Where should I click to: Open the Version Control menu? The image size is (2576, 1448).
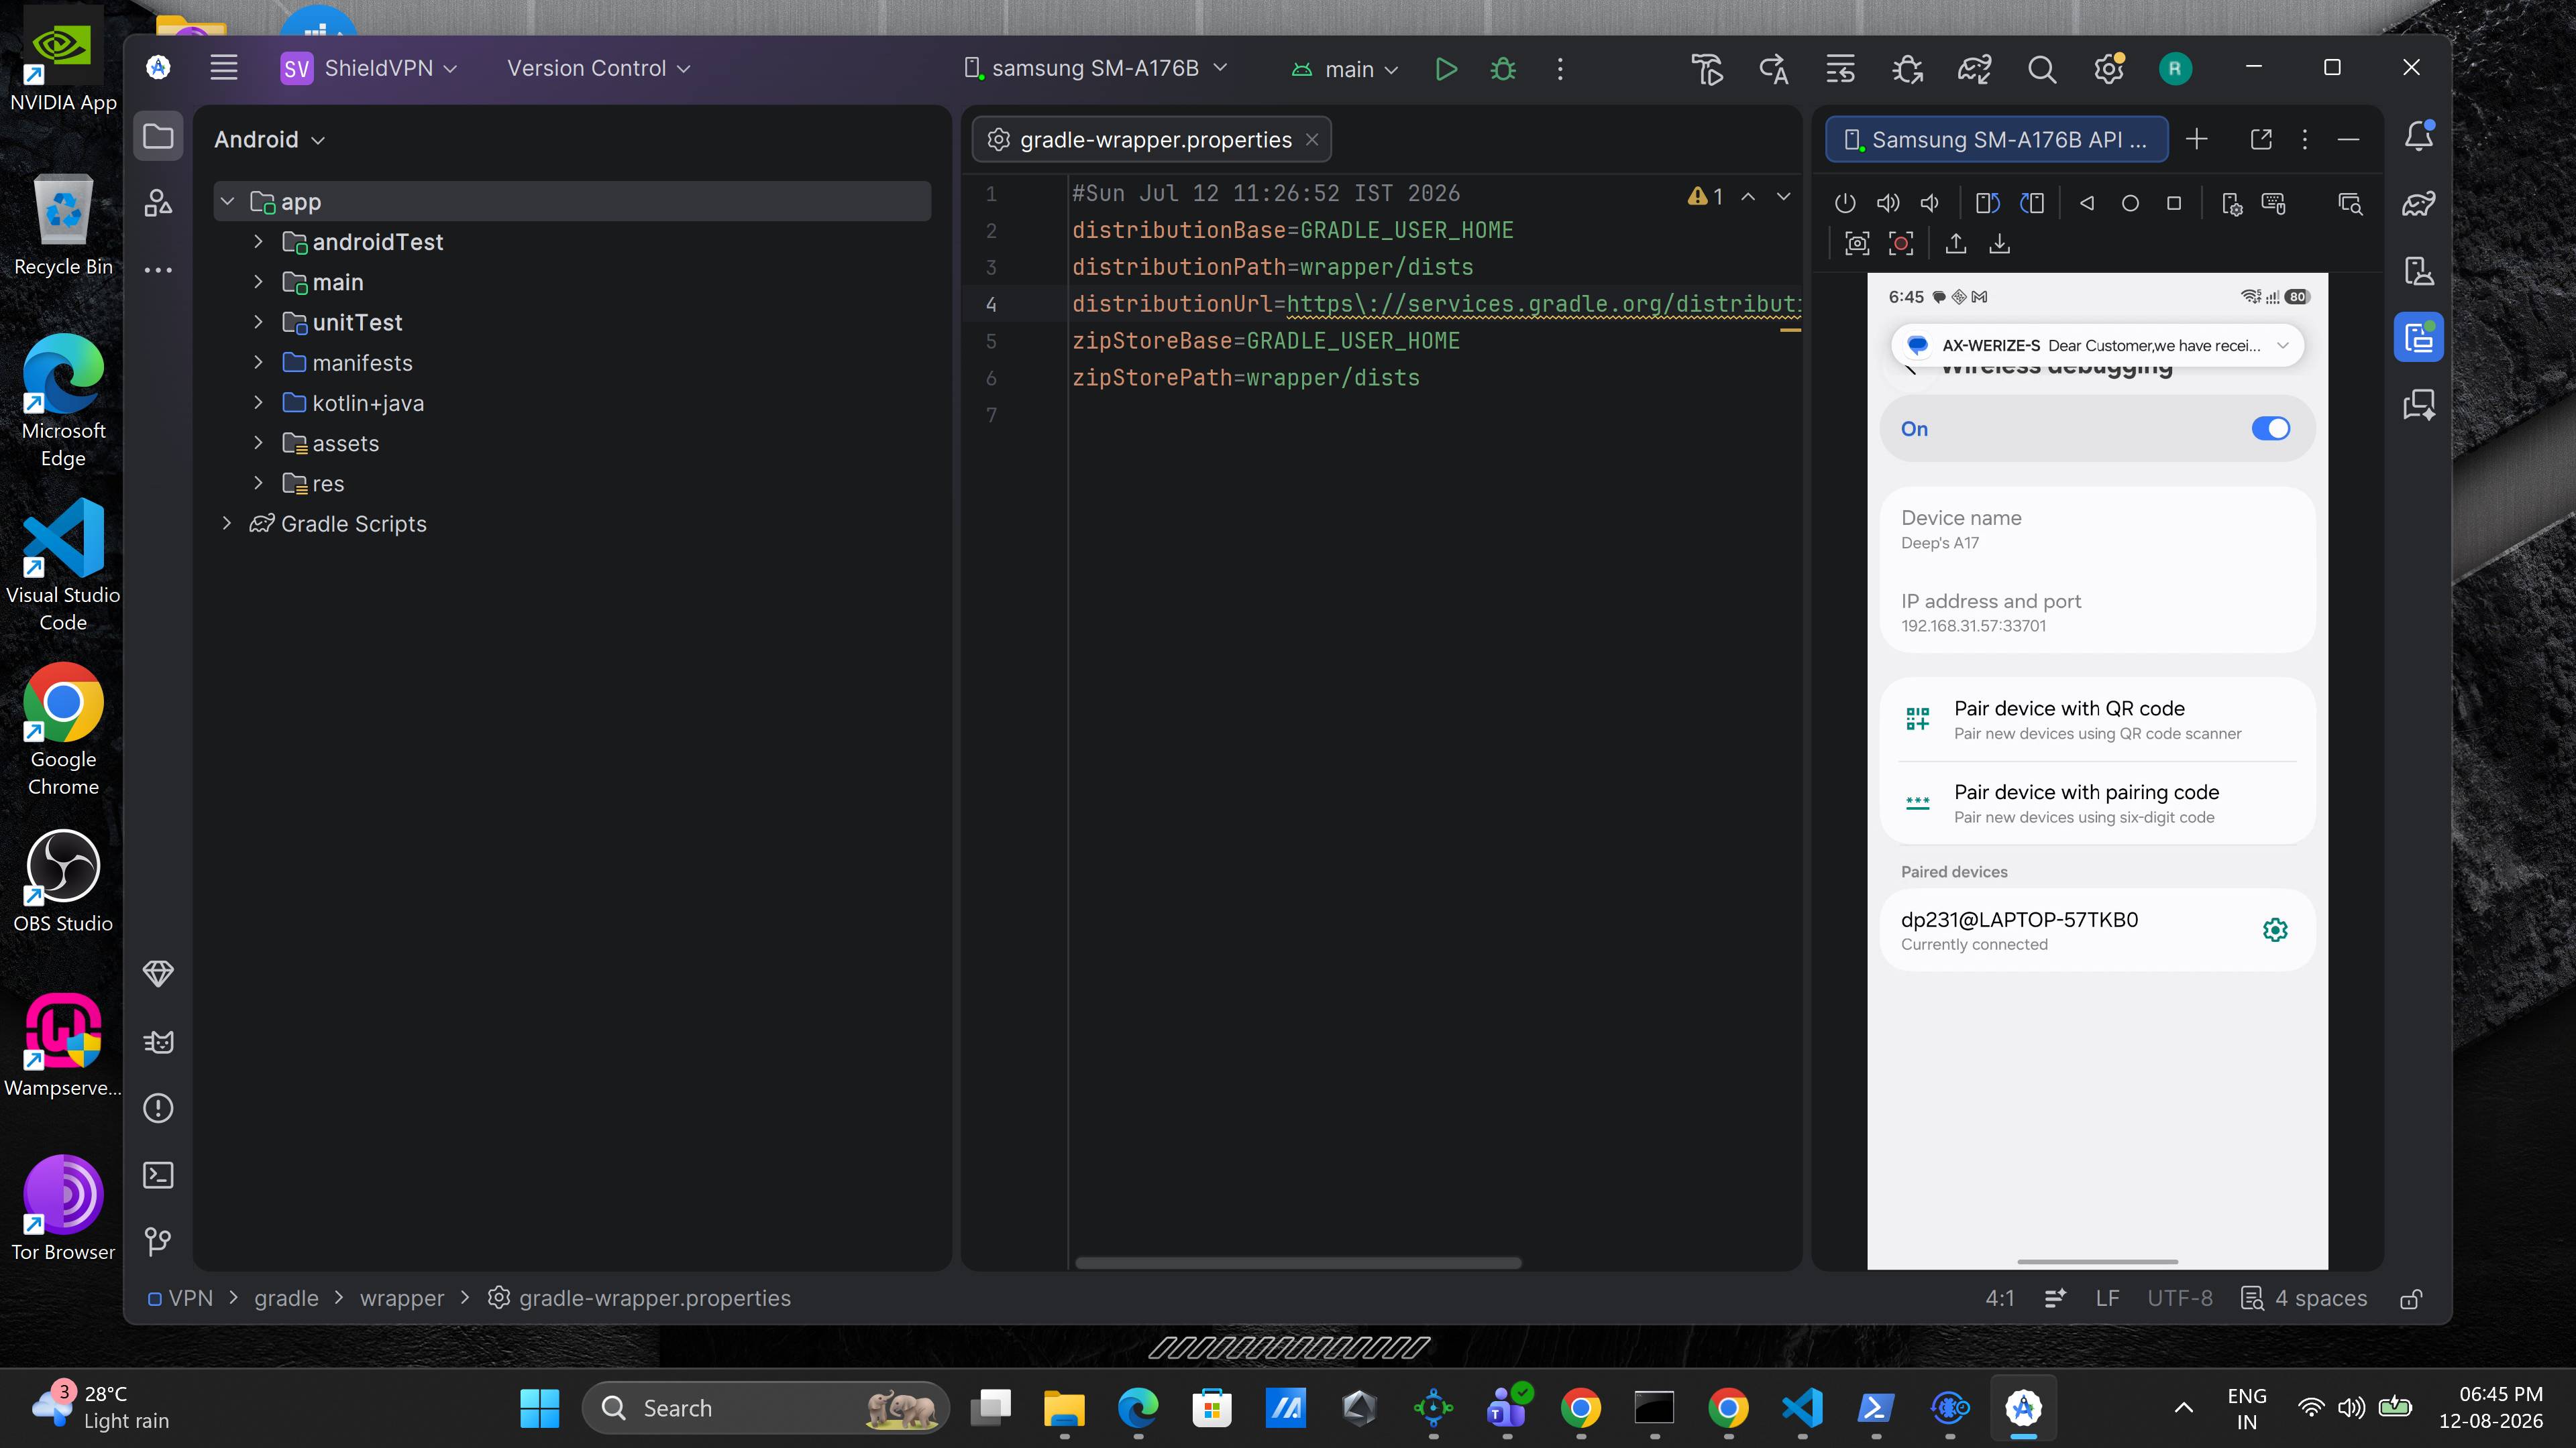pos(598,68)
